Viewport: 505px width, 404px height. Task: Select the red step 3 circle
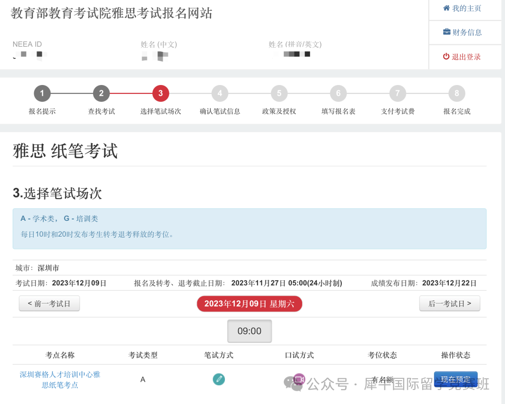click(x=160, y=93)
